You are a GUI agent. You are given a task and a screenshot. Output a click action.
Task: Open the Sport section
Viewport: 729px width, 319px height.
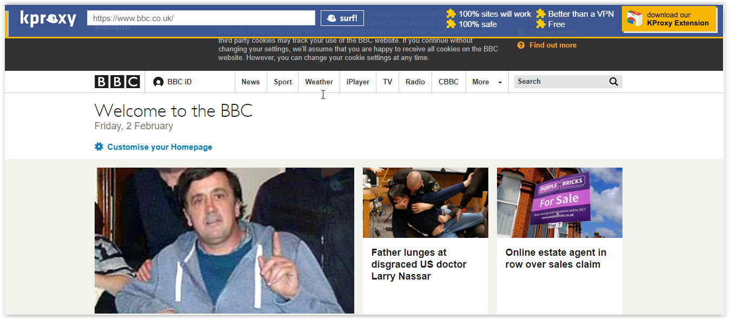point(283,82)
